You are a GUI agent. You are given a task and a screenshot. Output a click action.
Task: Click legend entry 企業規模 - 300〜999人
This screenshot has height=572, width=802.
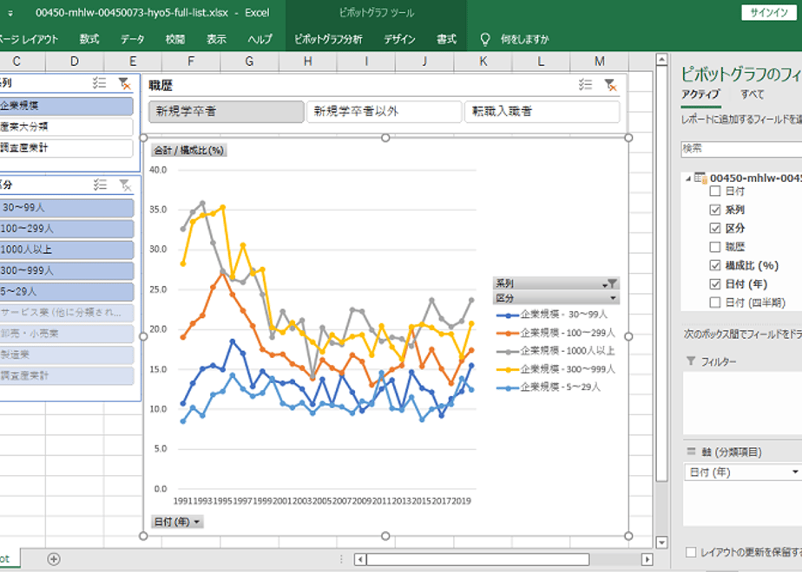(555, 368)
